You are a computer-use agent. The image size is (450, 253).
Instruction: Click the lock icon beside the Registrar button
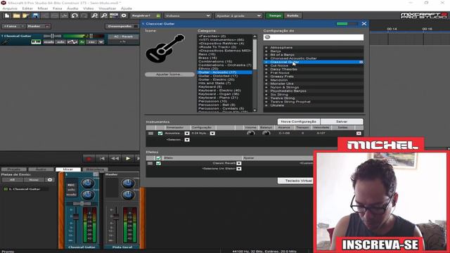pos(157,15)
